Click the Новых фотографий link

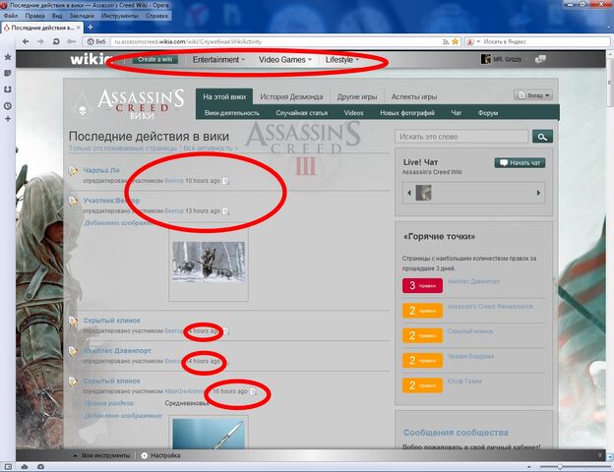[x=407, y=113]
